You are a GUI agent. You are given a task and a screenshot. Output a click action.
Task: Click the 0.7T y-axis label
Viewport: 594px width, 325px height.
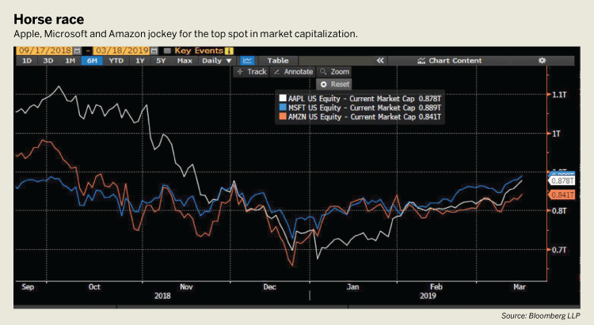[x=559, y=250]
